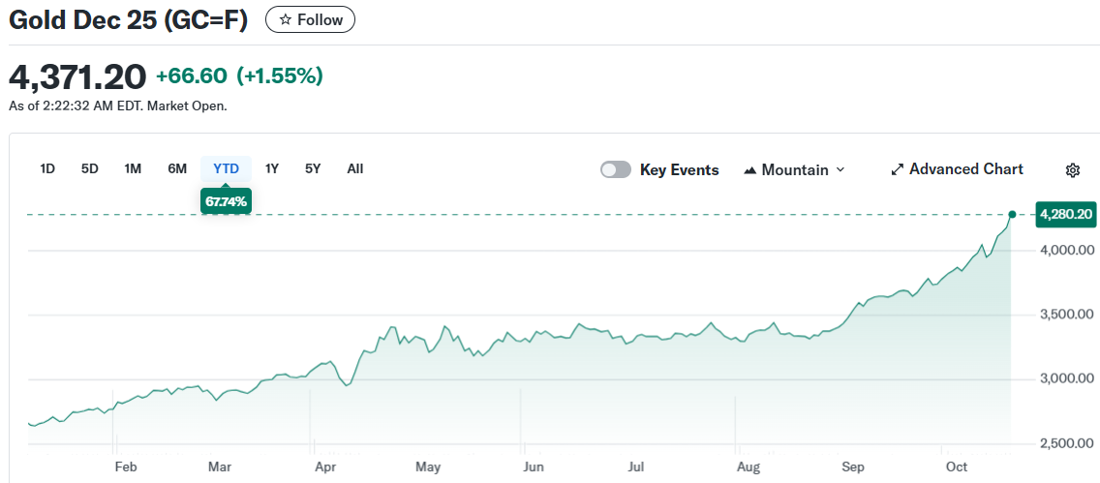Select the 6M range tab
Image resolution: width=1100 pixels, height=483 pixels.
[177, 168]
